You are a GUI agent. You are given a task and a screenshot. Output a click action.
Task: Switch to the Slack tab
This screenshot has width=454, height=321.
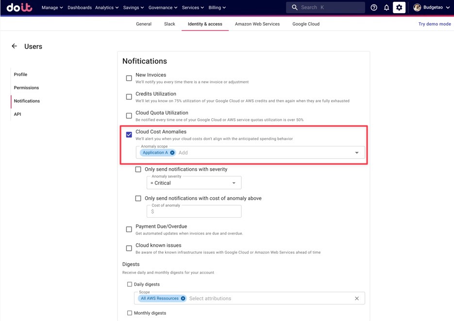click(169, 24)
